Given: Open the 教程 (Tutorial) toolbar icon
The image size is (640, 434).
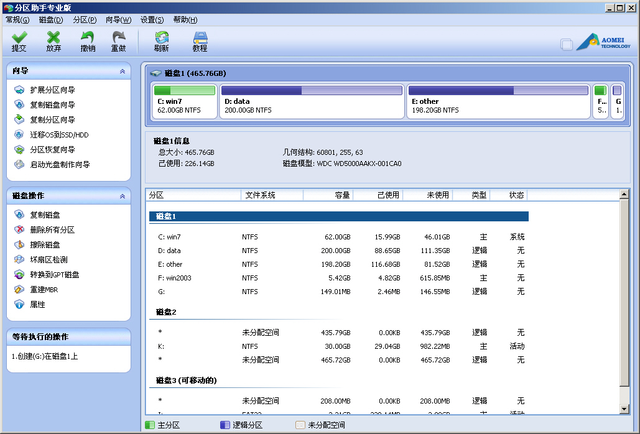Looking at the screenshot, I should [x=200, y=41].
